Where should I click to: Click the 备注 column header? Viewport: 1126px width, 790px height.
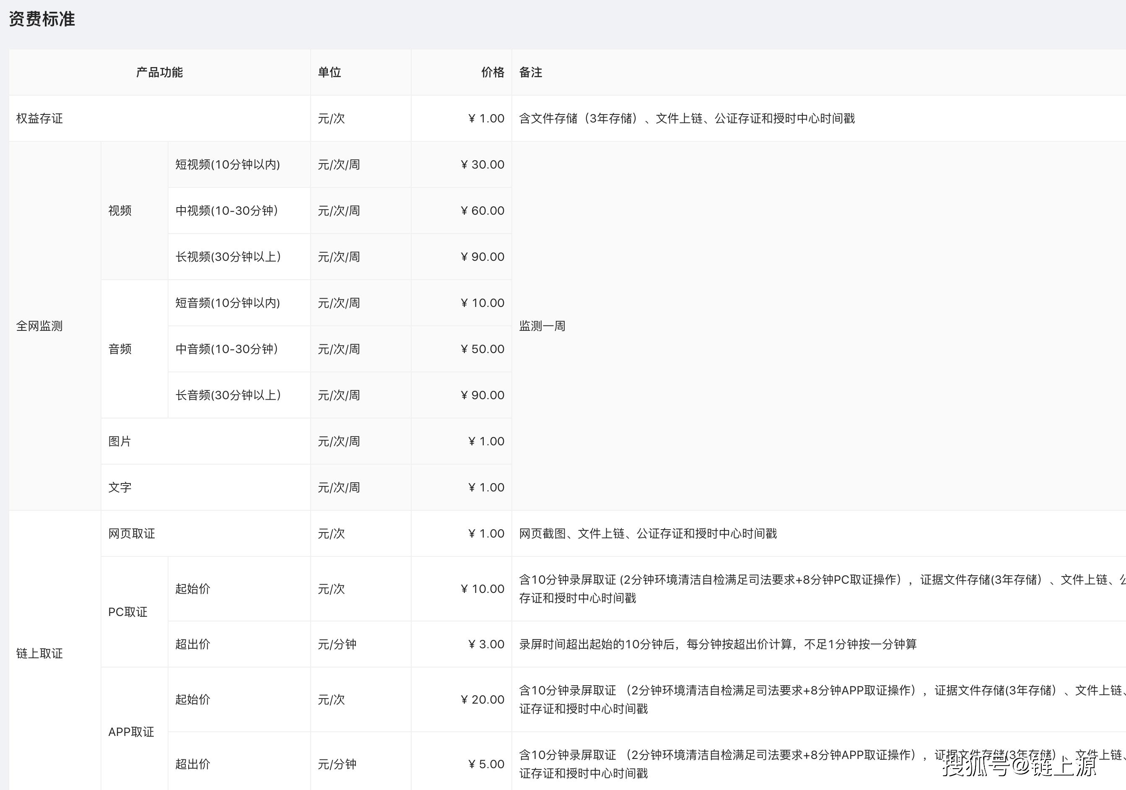tap(530, 73)
